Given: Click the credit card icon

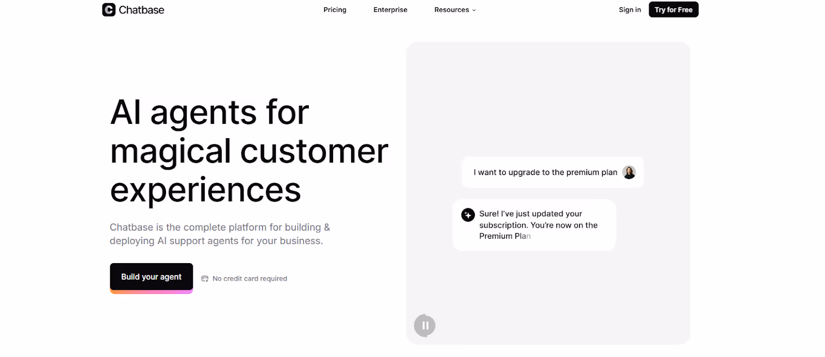Looking at the screenshot, I should pos(205,279).
